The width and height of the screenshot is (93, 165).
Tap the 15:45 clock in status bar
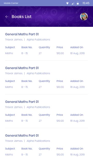[86, 3]
